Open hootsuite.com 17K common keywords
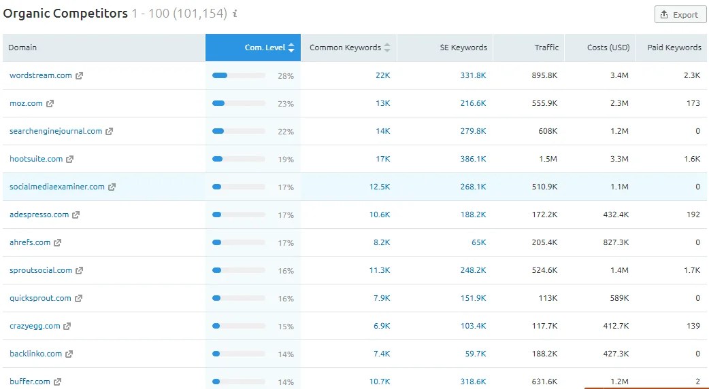This screenshot has height=389, width=709. point(382,159)
